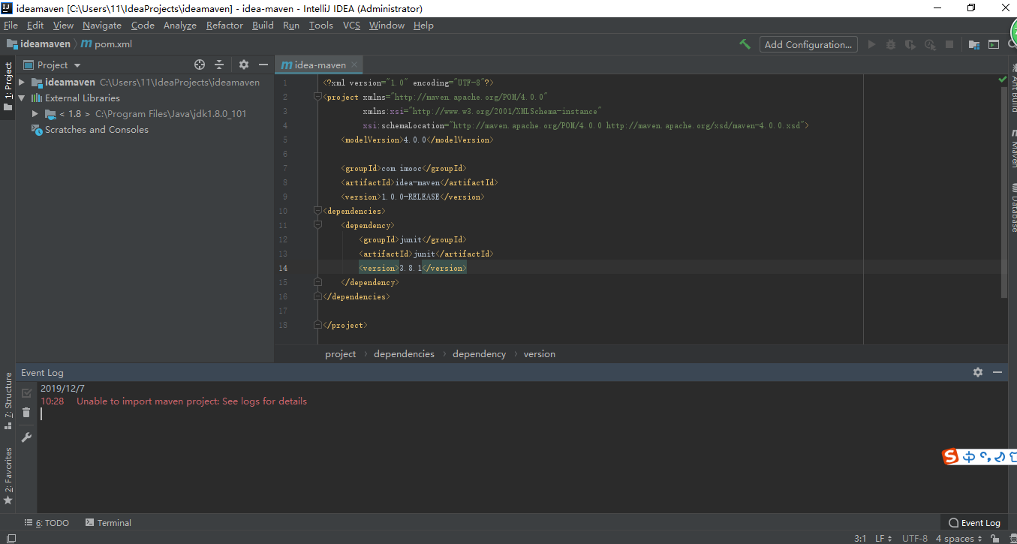Open the Navigate menu
1017x544 pixels.
click(x=102, y=25)
